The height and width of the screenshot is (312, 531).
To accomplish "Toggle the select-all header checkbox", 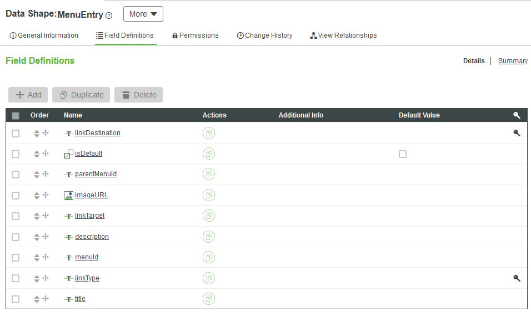I will coord(16,116).
